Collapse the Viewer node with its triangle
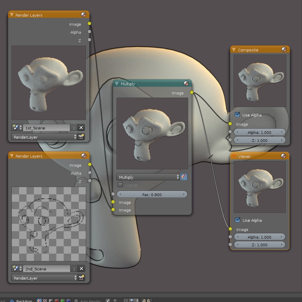 (x=234, y=156)
